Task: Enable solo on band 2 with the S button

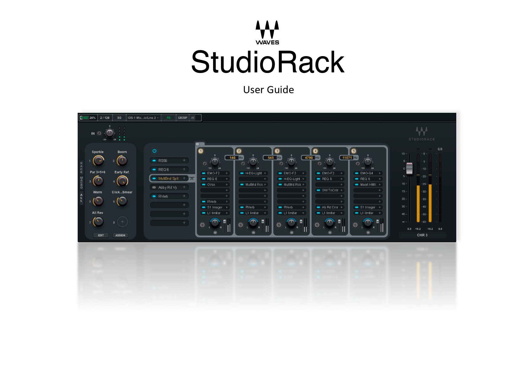Action: [241, 225]
